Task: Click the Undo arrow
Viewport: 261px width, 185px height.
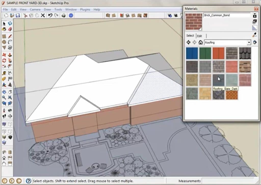Action: click(x=50, y=16)
